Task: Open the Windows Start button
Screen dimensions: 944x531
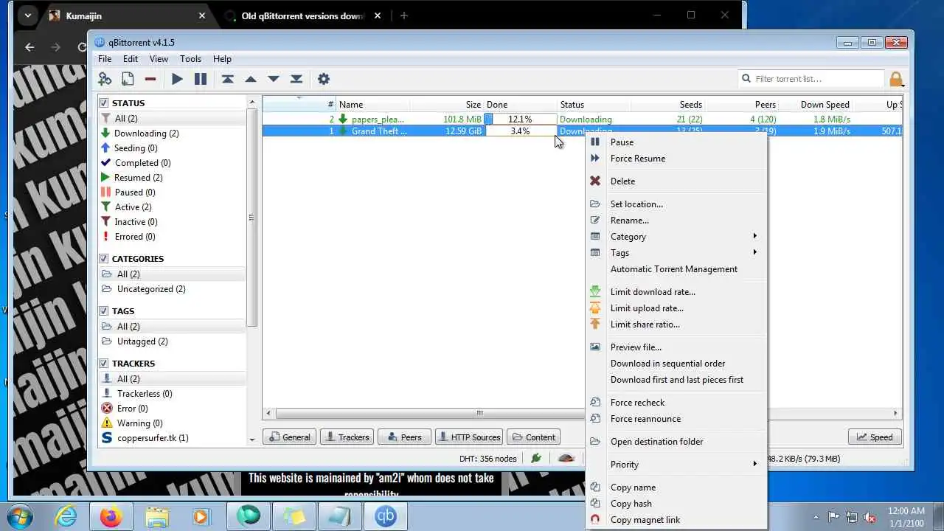Action: pyautogui.click(x=20, y=516)
